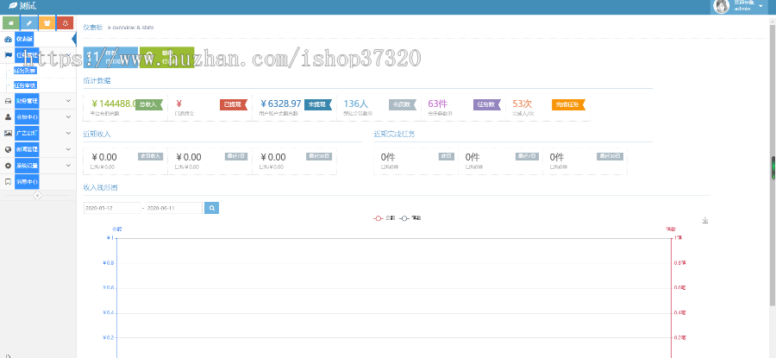Image resolution: width=776 pixels, height=358 pixels.
Task: Collapse the sidebar with the round arrow
Action: [x=38, y=196]
